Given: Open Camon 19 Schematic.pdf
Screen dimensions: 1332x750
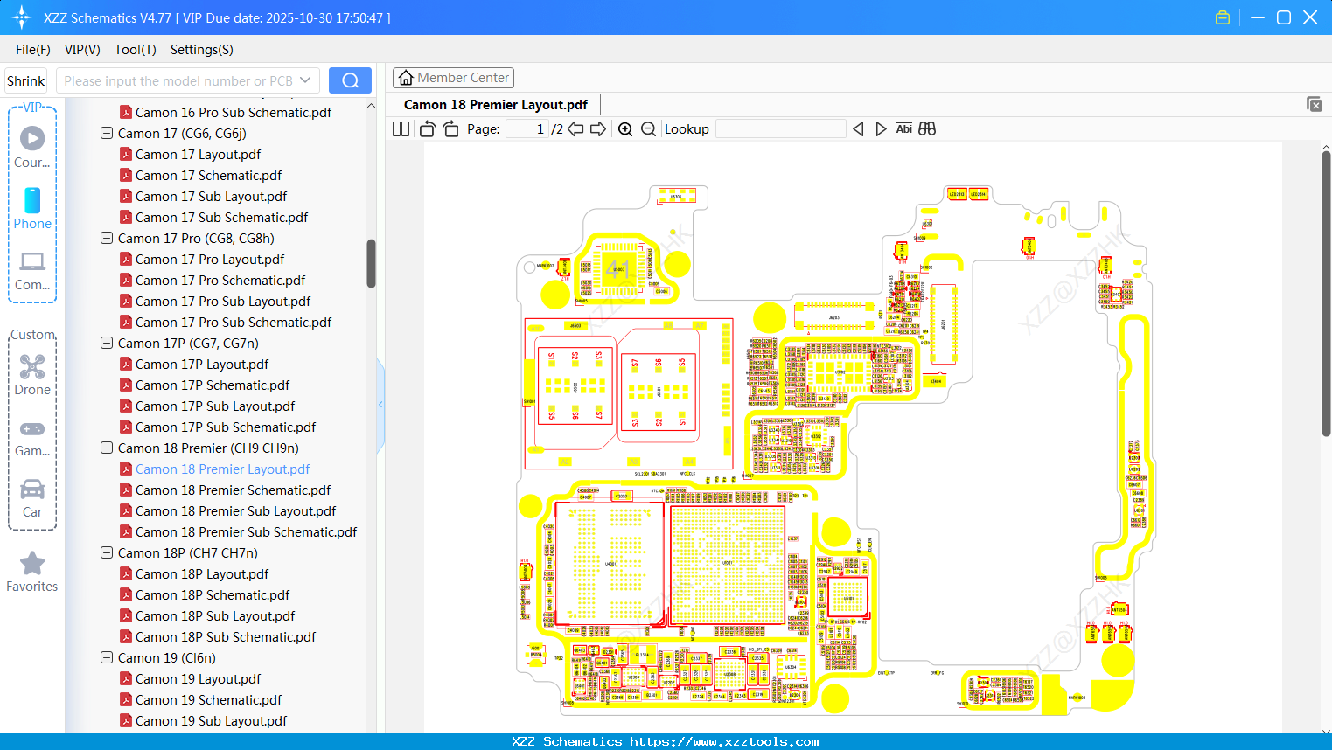Looking at the screenshot, I should 208,699.
